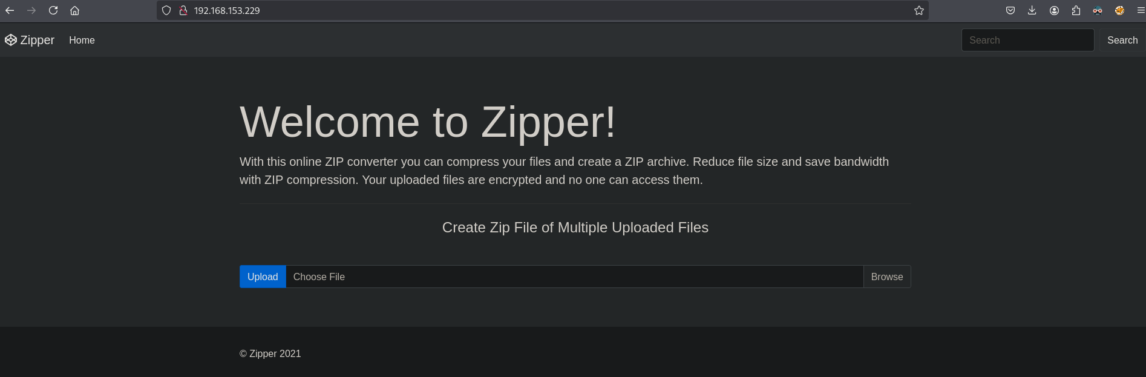This screenshot has width=1146, height=377.
Task: Click the goggles-face extension icon
Action: pyautogui.click(x=1098, y=10)
